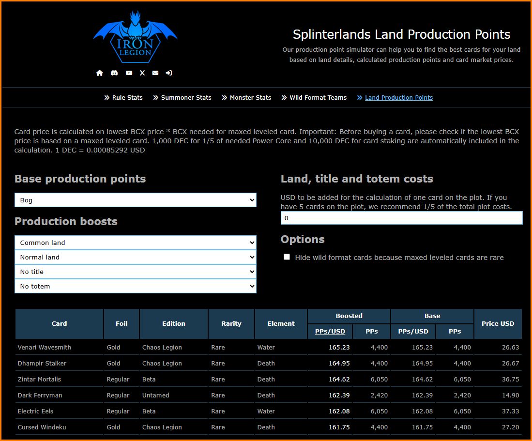Open the home icon link
This screenshot has width=532, height=441.
99,73
